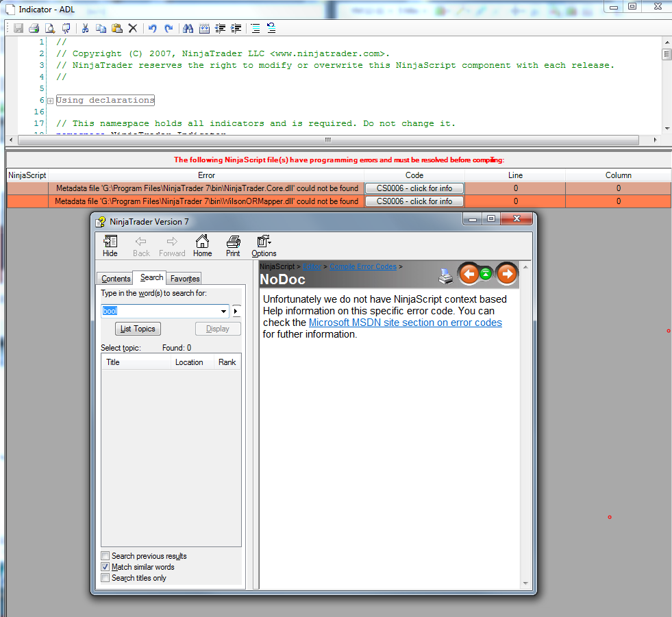Click the uncomment selection icon
This screenshot has width=672, height=617.
coord(271,28)
